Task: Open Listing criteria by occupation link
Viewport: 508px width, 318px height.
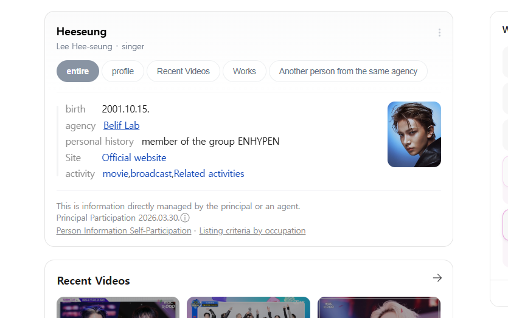Action: [252, 230]
